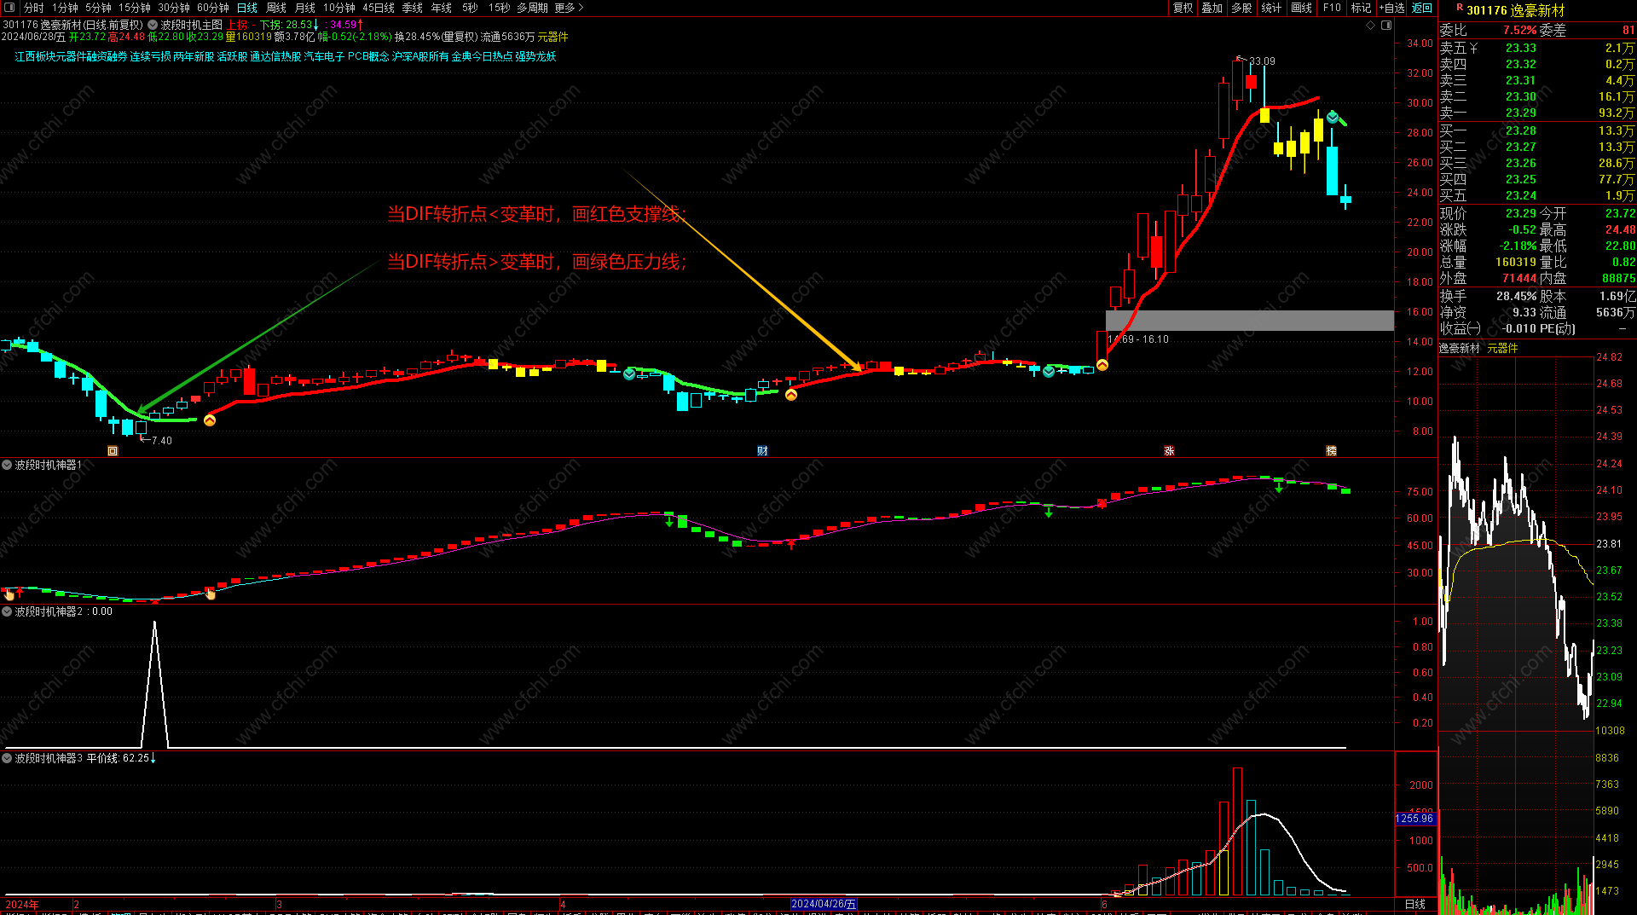The height and width of the screenshot is (915, 1637).
Task: Click the orange up-arrow buy signal at gap start
Action: 1102,365
